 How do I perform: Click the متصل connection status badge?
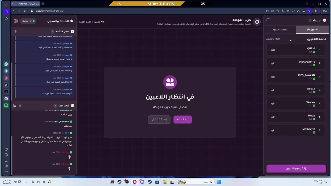tap(28, 21)
